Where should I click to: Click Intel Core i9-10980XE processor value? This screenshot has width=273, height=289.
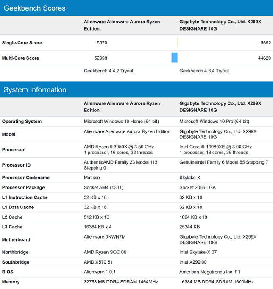tap(215, 150)
